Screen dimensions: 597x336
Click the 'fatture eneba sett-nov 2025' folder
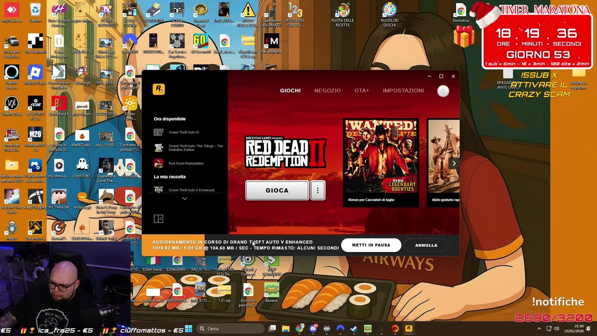12,171
